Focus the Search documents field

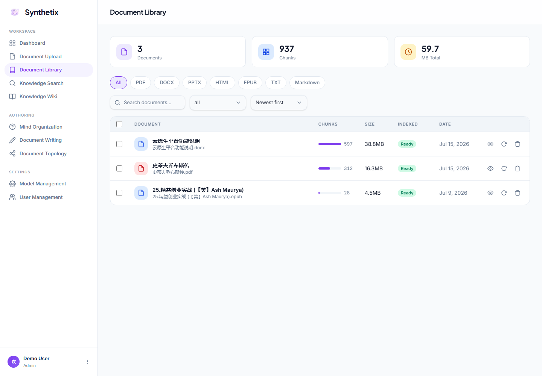(x=148, y=103)
